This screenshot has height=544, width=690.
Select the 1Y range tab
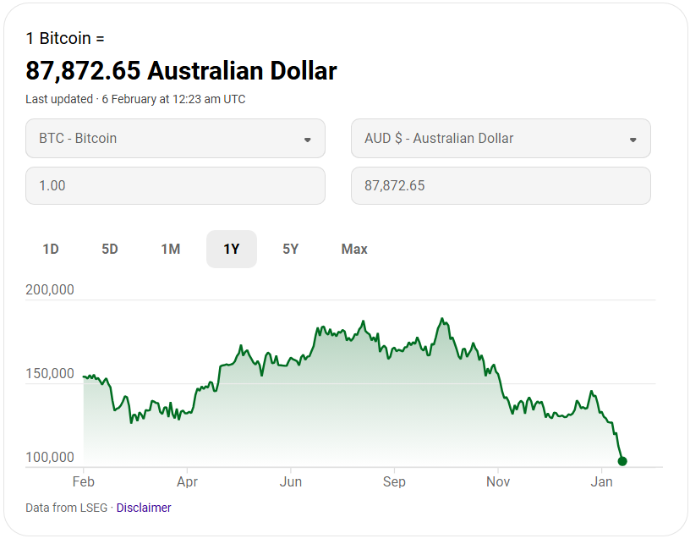tap(232, 249)
